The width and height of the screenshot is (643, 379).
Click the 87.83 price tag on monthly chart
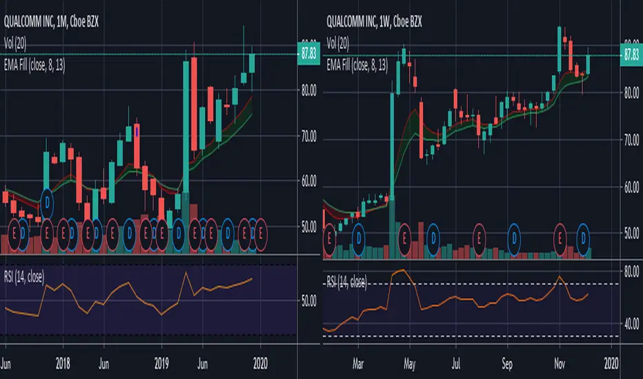coord(308,54)
